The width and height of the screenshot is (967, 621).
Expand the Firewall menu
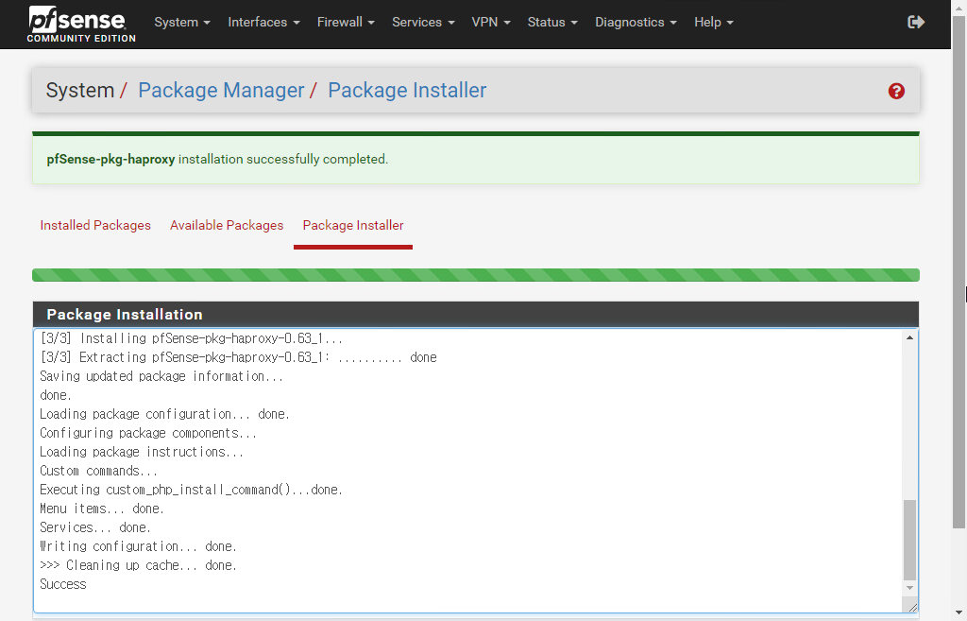pyautogui.click(x=346, y=23)
